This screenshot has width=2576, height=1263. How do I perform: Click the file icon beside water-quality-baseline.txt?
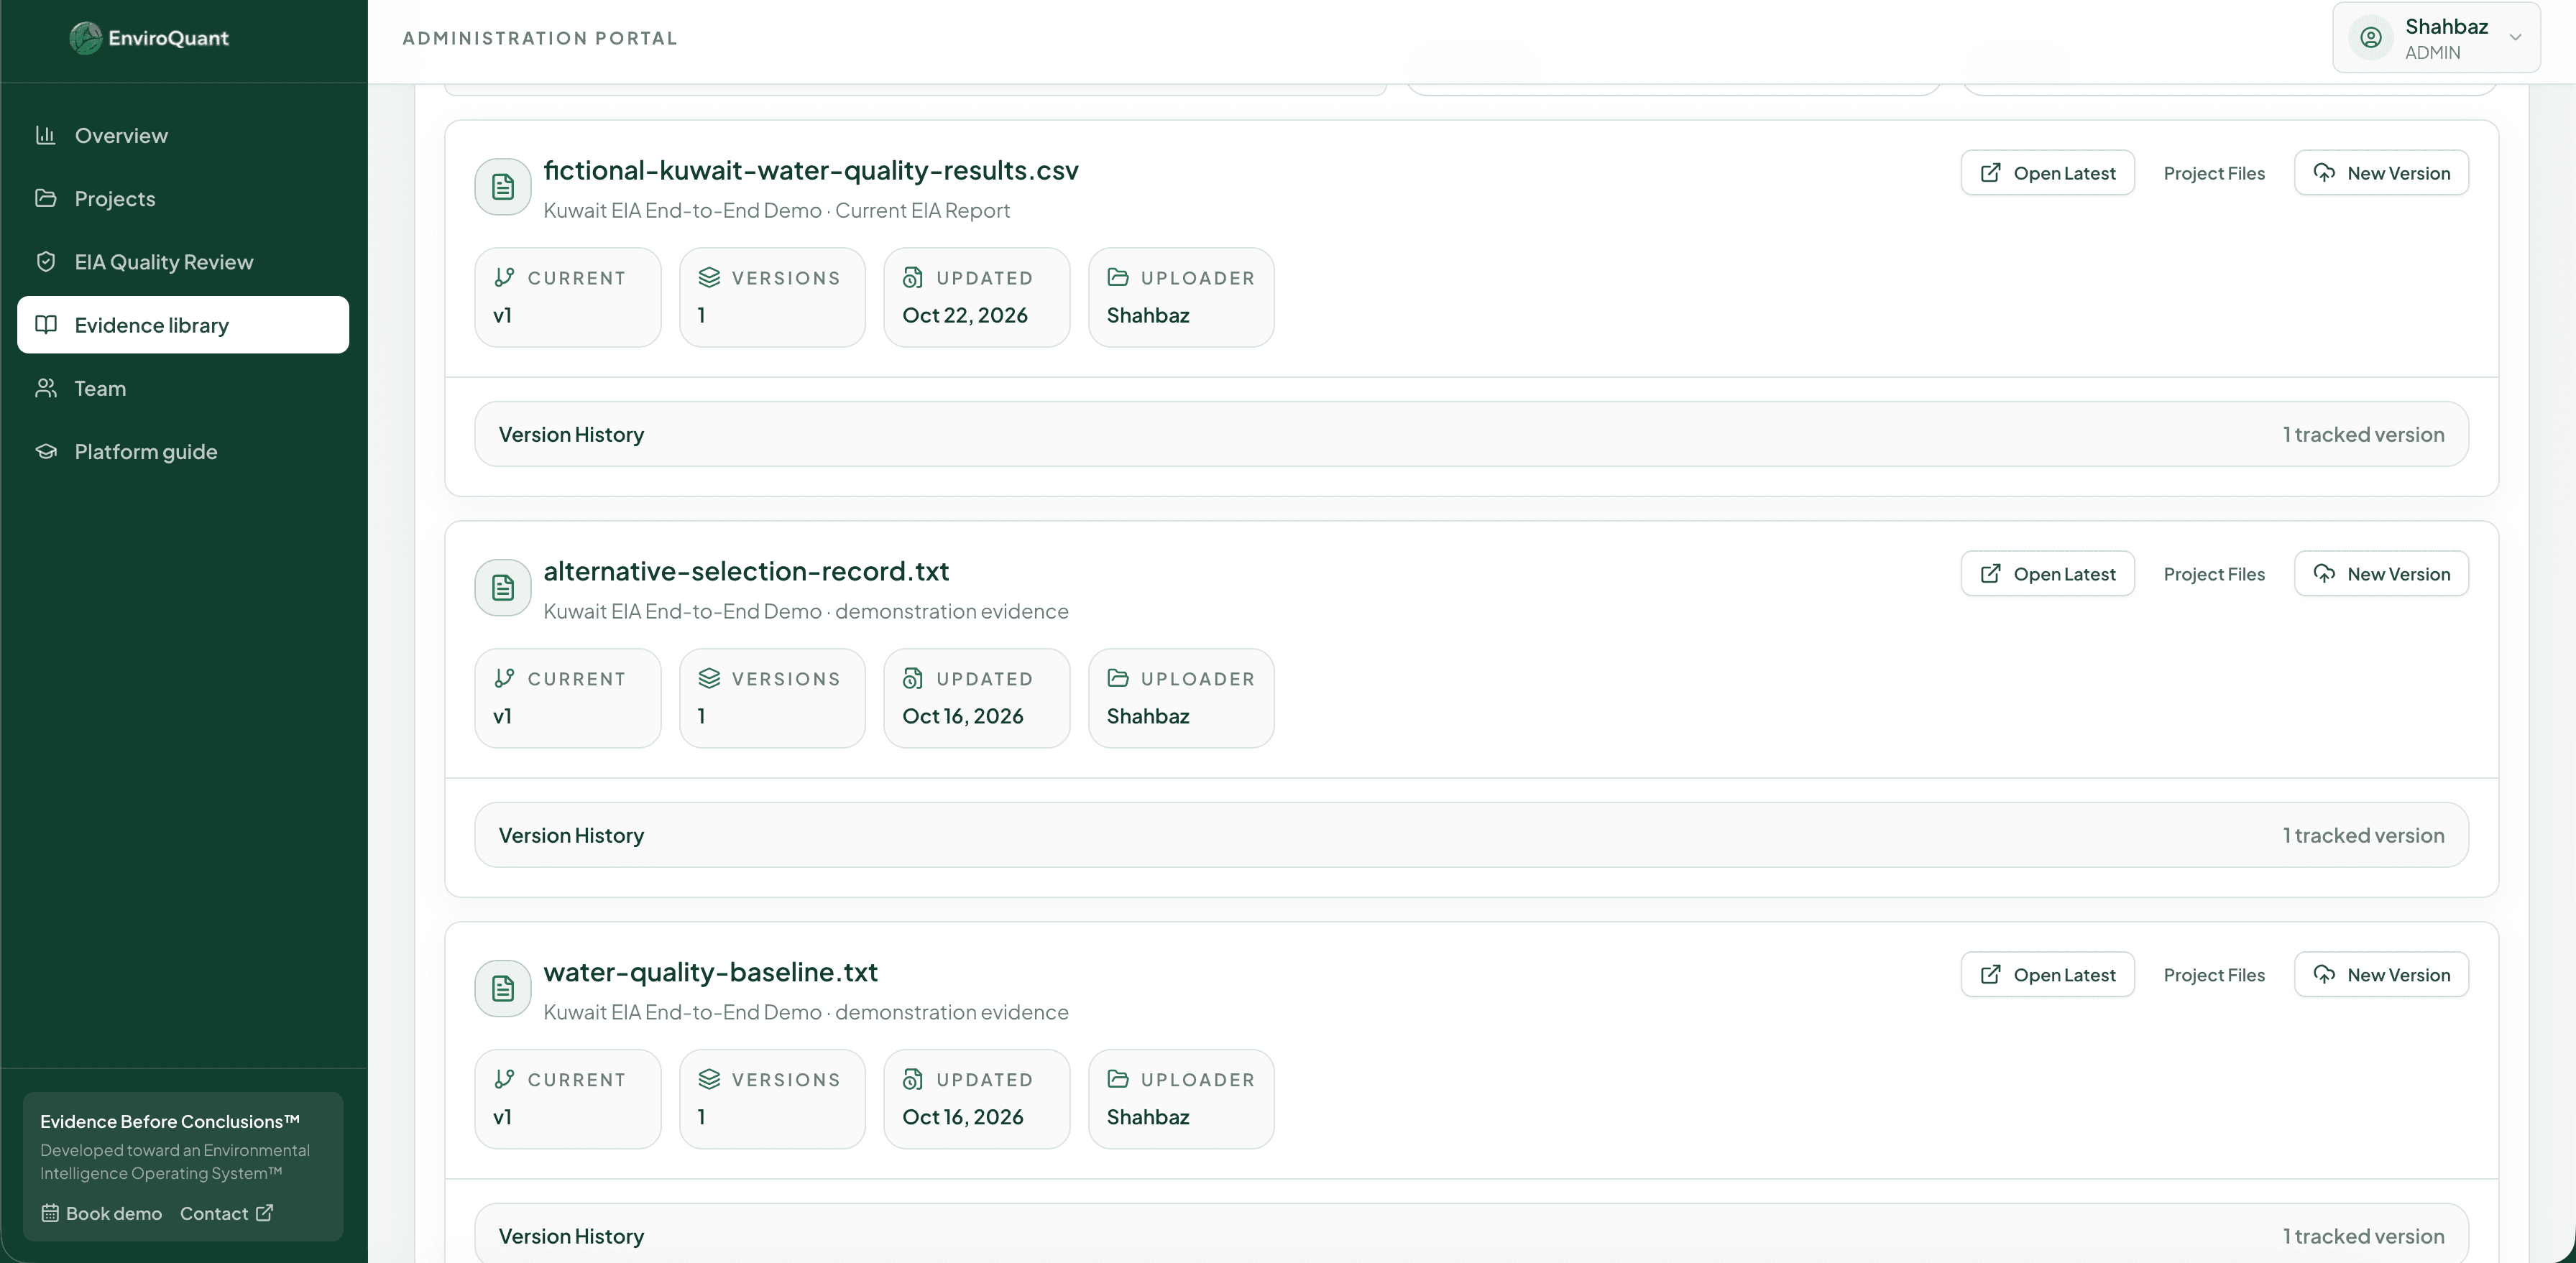[x=503, y=989]
